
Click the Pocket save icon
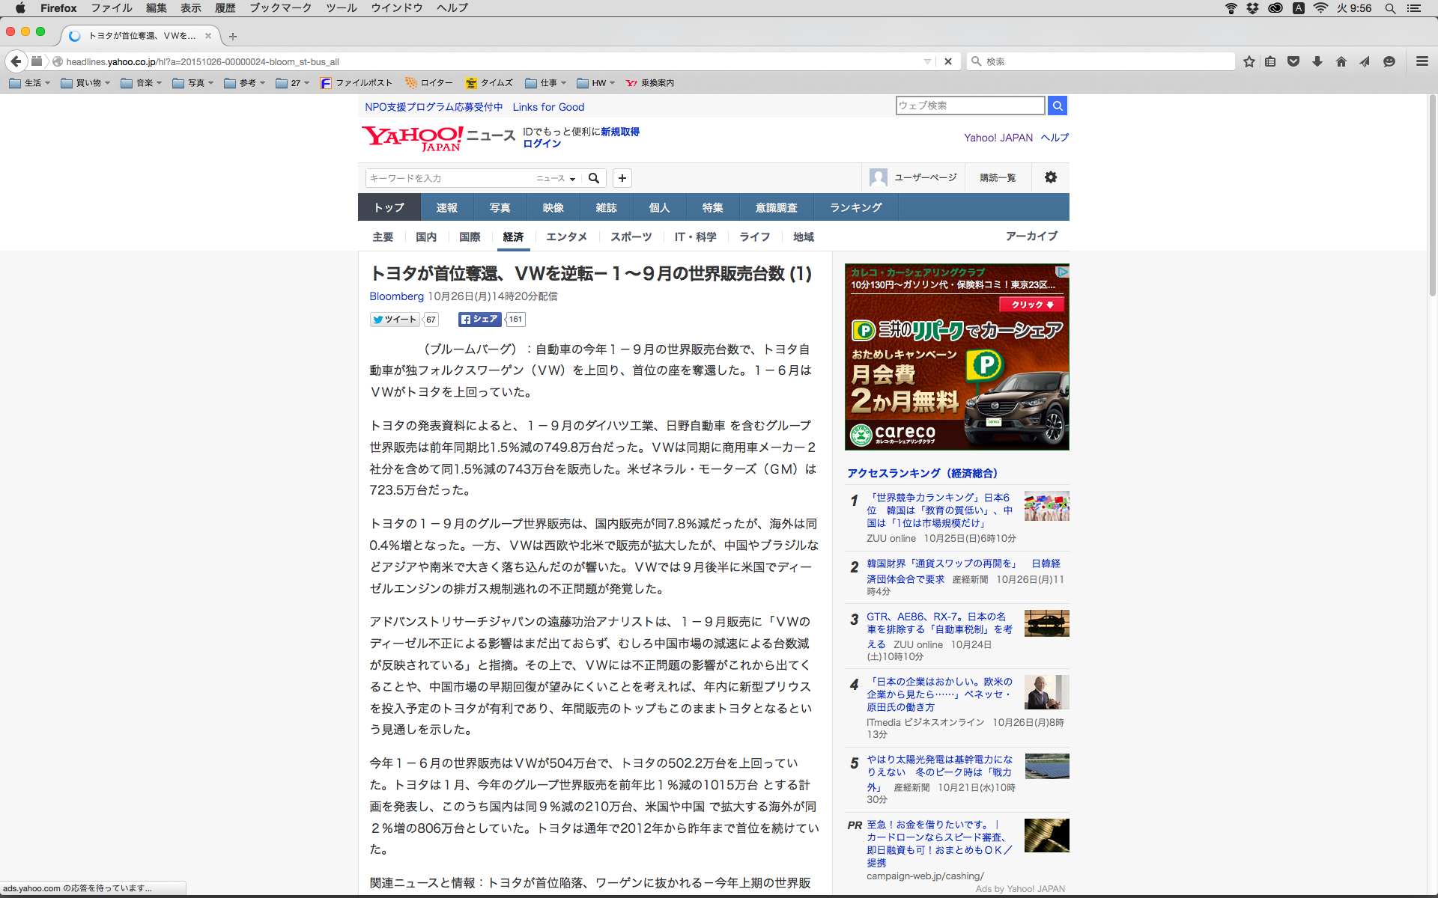(1293, 61)
